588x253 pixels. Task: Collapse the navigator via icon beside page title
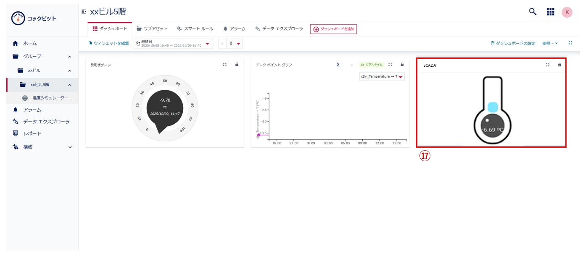(x=84, y=12)
